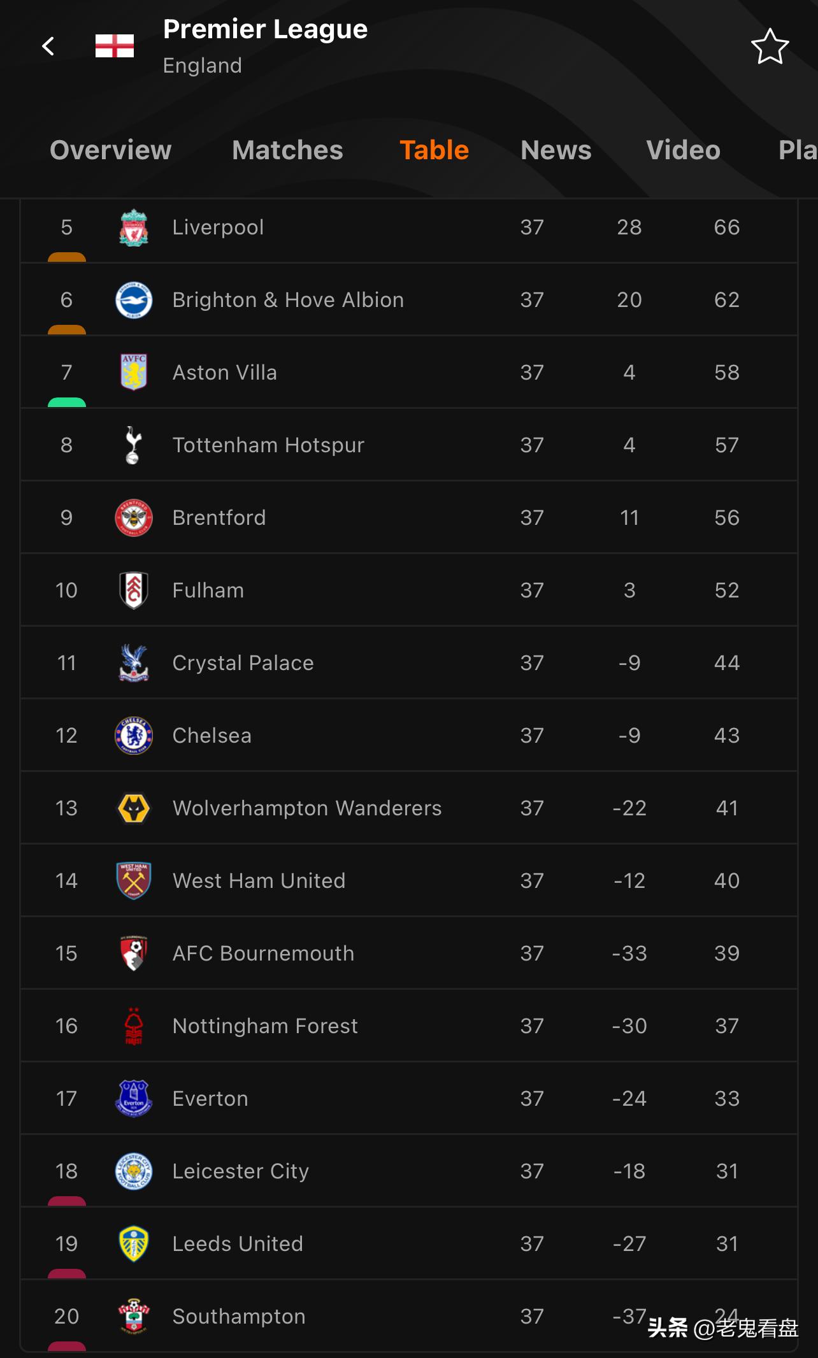The width and height of the screenshot is (818, 1358).
Task: Select the News tab
Action: point(556,150)
